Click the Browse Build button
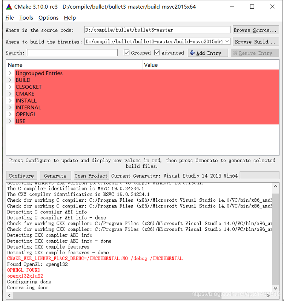Image resolution: width=284 pixels, height=301 pixels. [x=256, y=41]
